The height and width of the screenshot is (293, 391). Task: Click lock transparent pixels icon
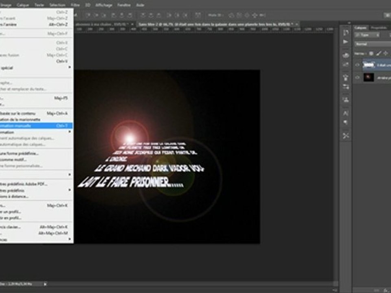pyautogui.click(x=371, y=53)
